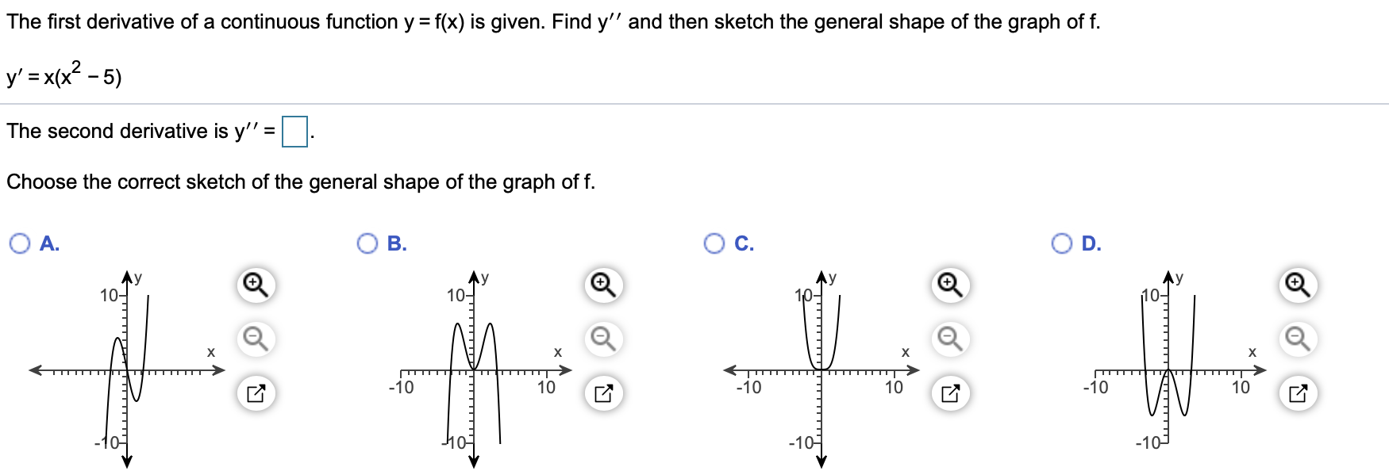
Task: Select answer choice D
Action: [x=1061, y=244]
